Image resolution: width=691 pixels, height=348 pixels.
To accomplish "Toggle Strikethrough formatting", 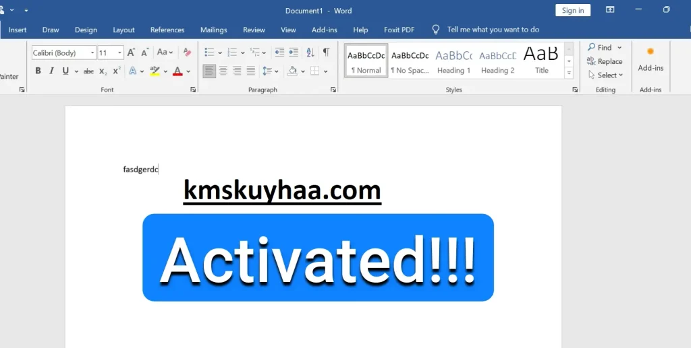I will click(88, 71).
